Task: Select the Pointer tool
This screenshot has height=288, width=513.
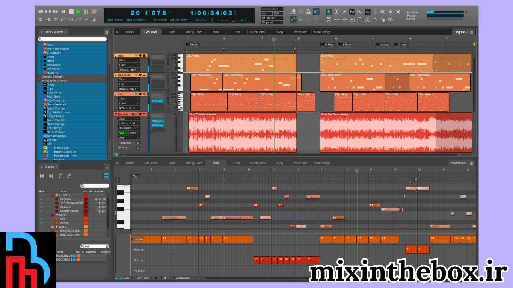Action: tap(329, 12)
